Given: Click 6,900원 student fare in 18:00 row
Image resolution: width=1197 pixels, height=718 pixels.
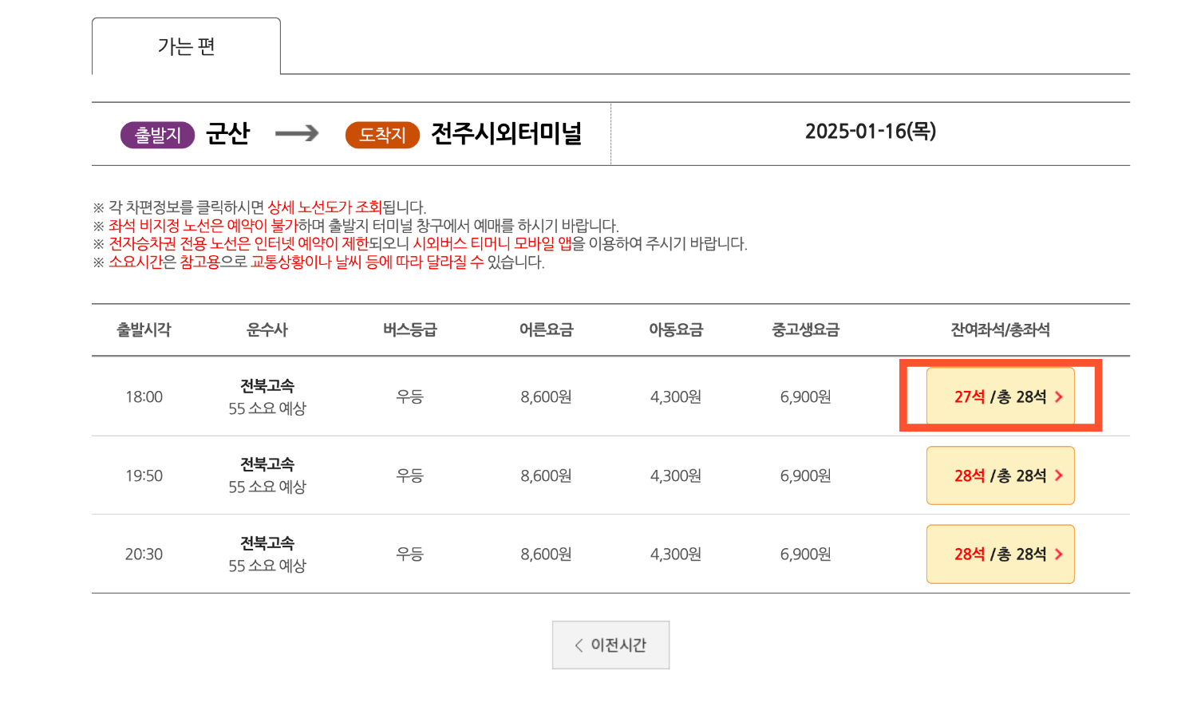Looking at the screenshot, I should (x=806, y=396).
